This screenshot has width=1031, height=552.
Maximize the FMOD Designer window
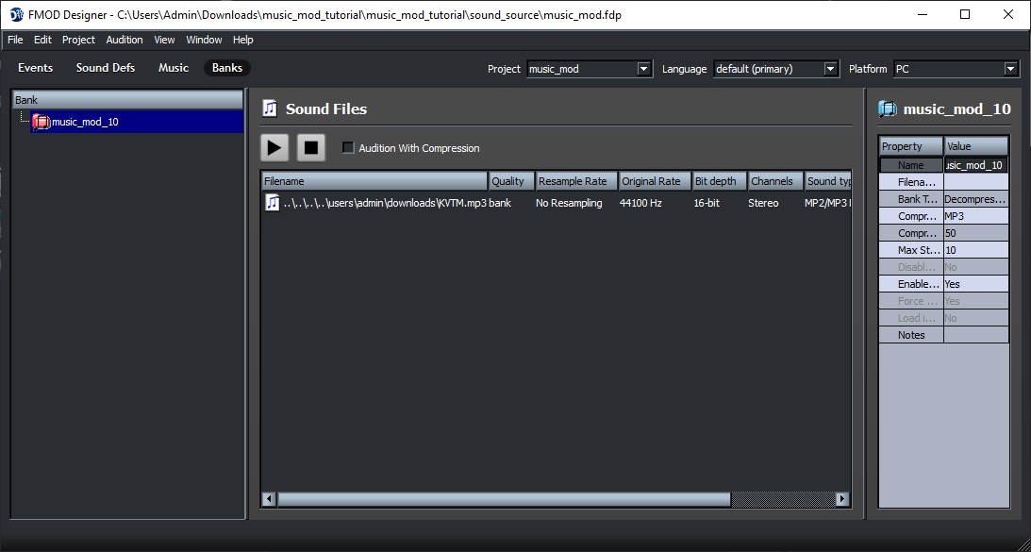click(965, 14)
